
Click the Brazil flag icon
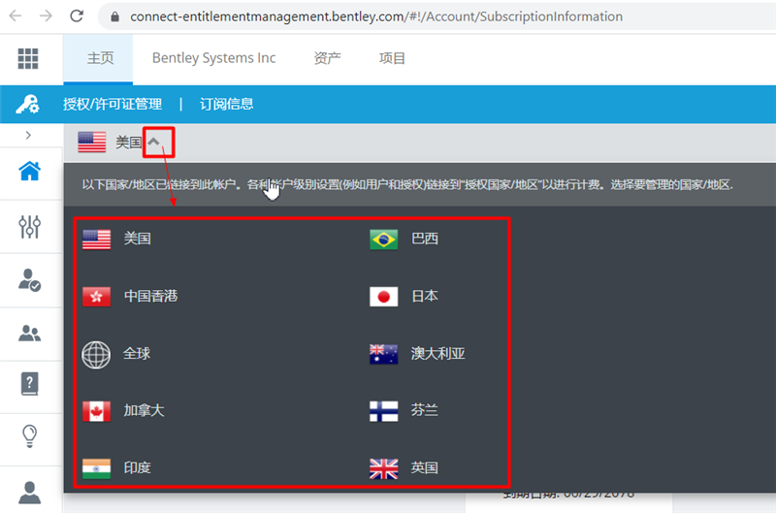coord(383,240)
